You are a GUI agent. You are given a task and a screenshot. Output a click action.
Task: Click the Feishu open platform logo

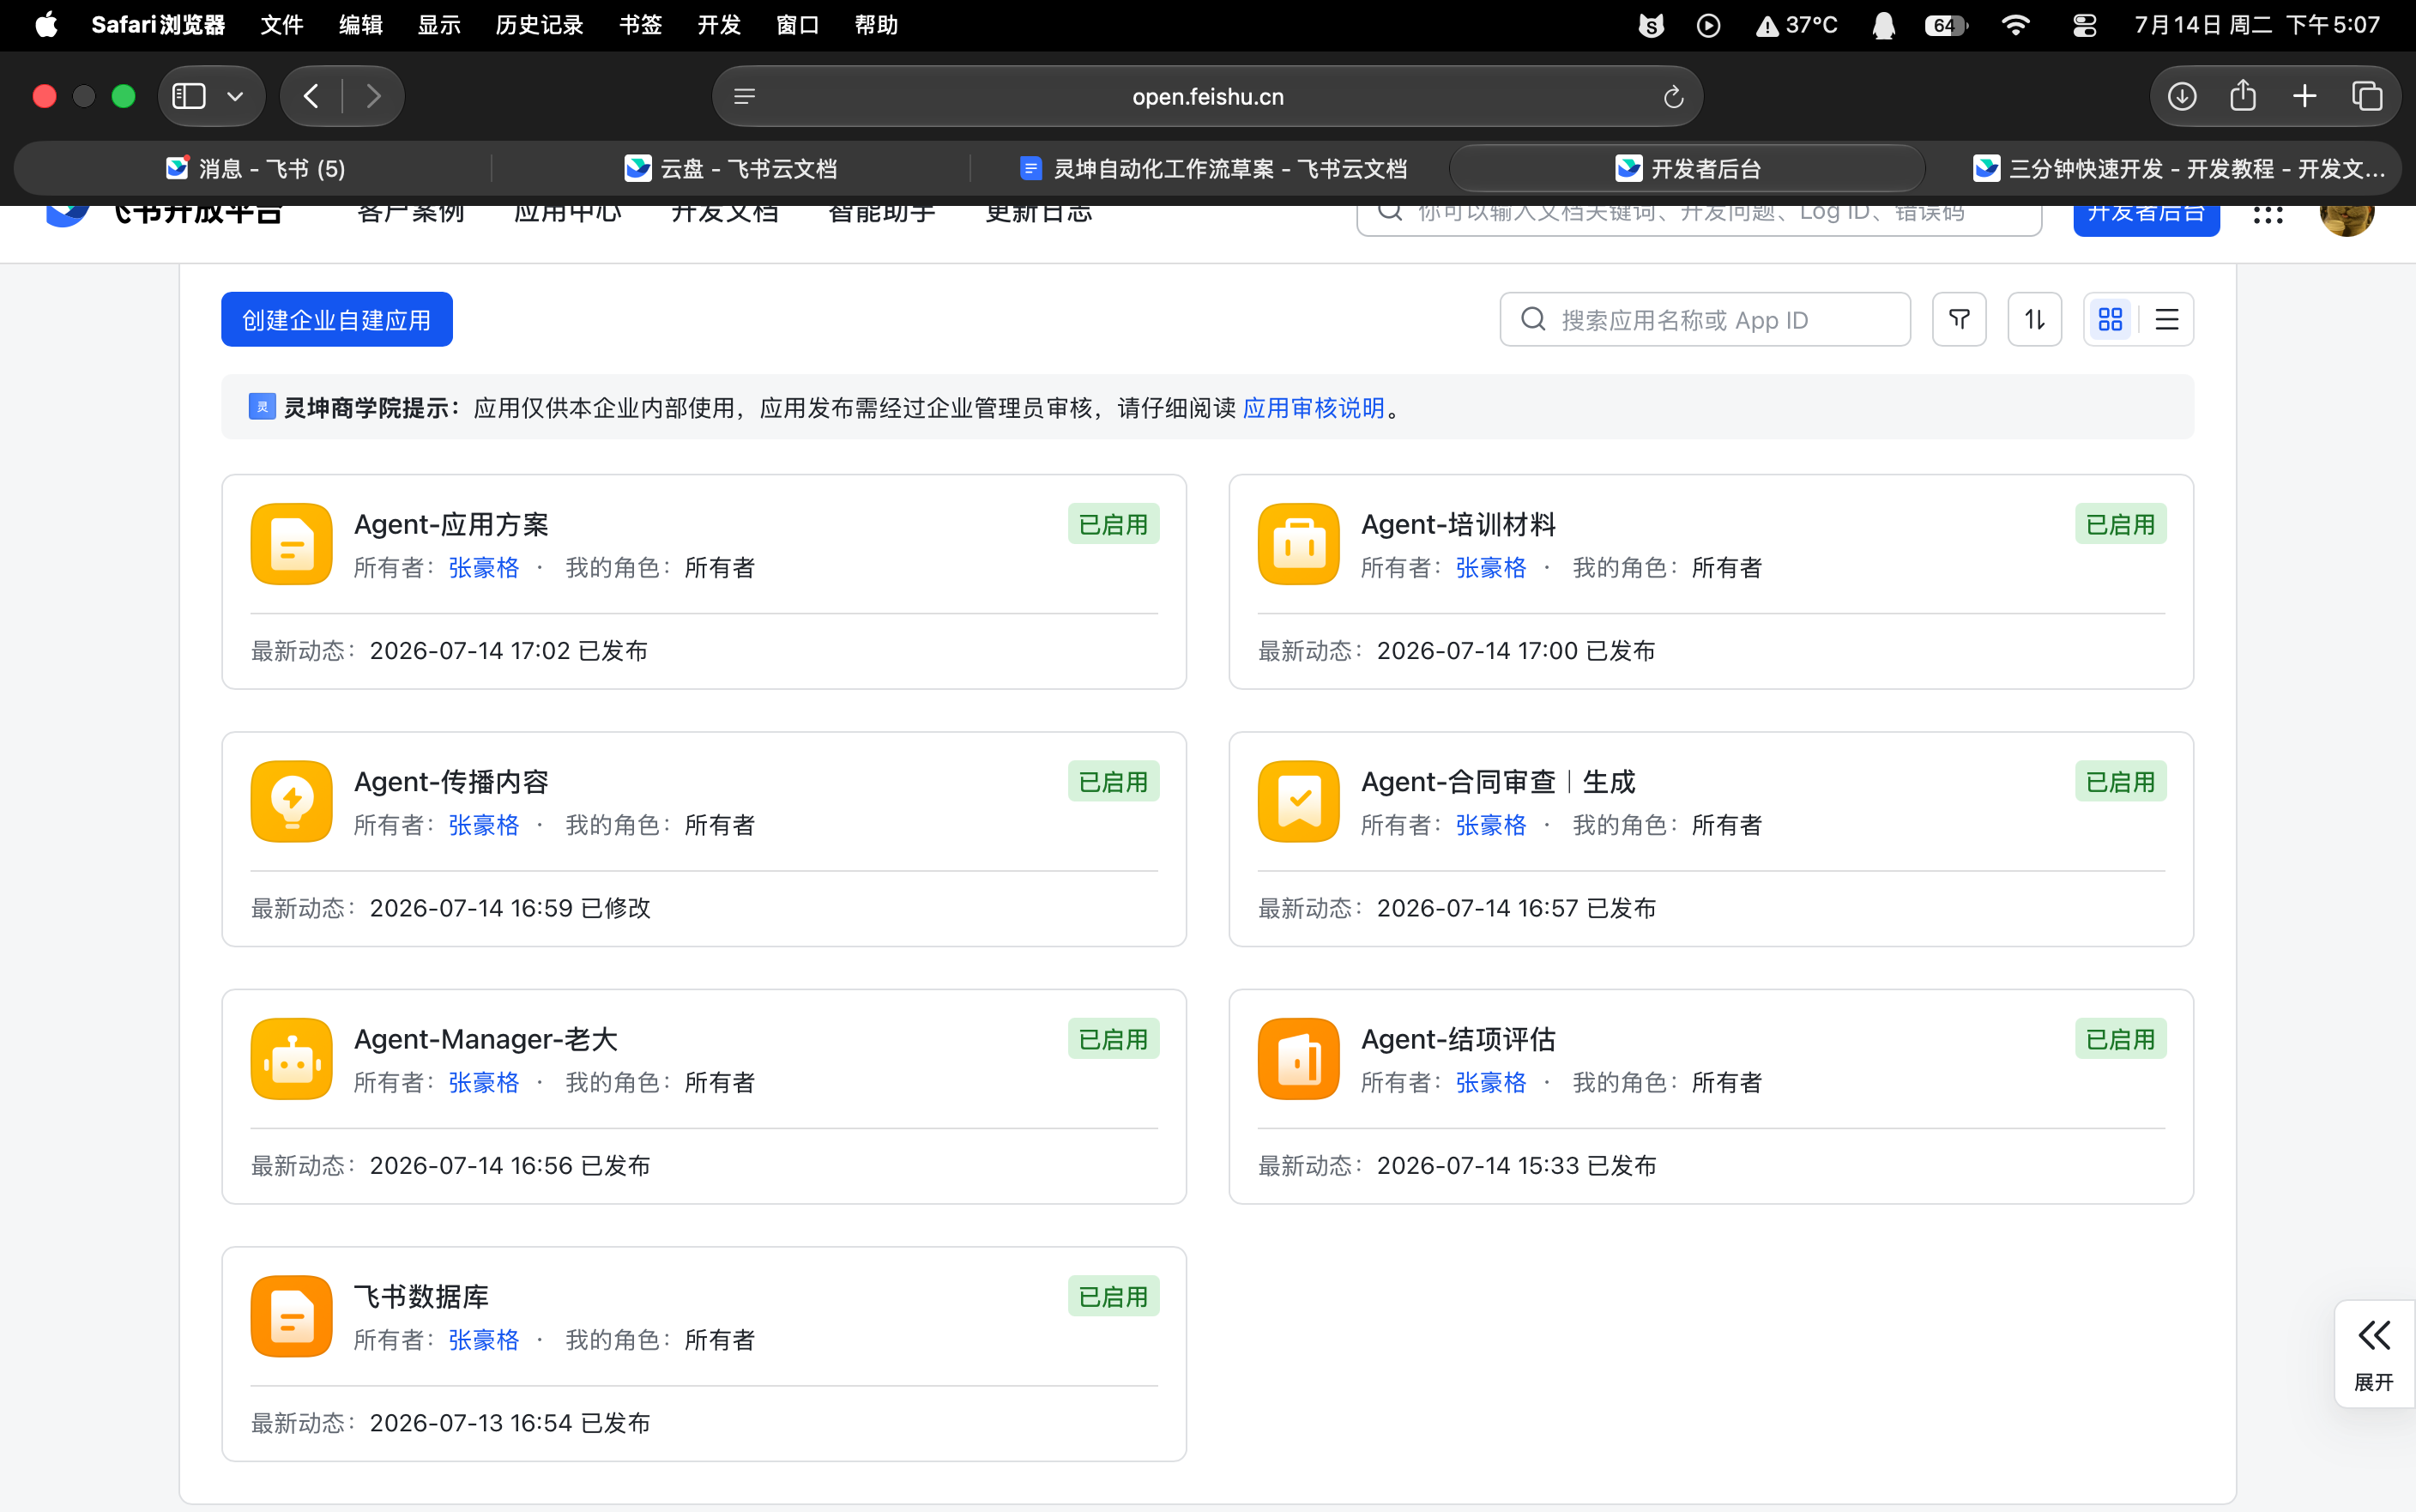click(69, 216)
